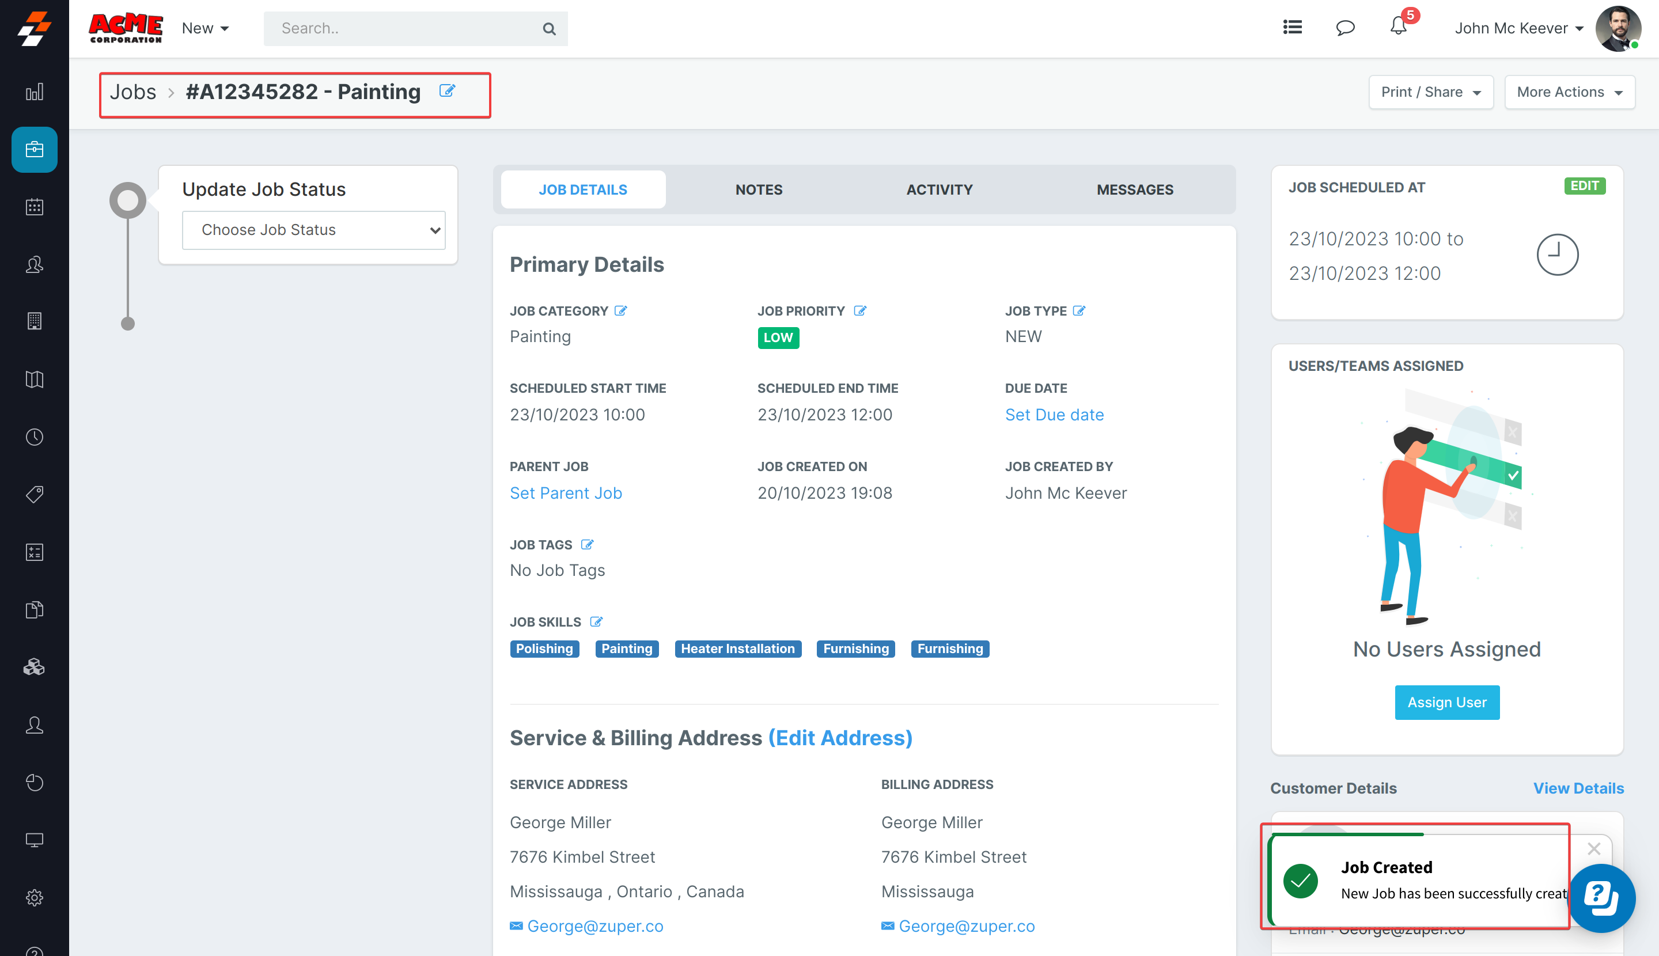
Task: Expand the Print / Share dropdown
Action: (1430, 92)
